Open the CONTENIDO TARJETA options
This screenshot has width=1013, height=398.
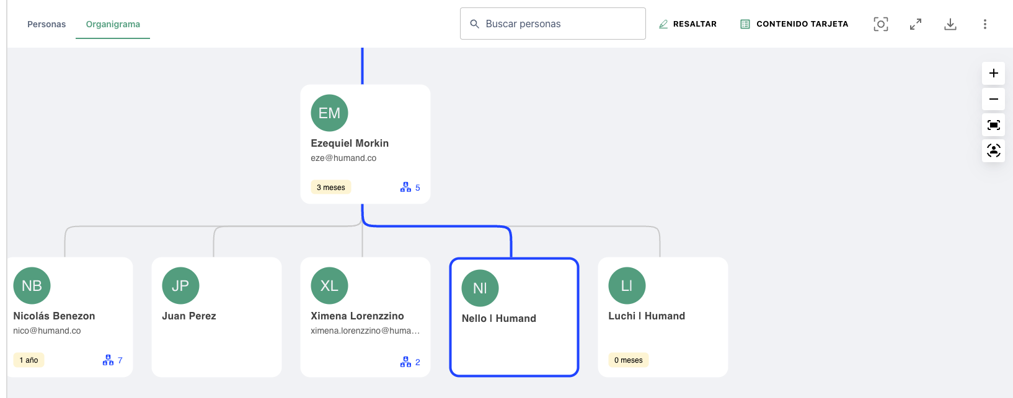[794, 24]
